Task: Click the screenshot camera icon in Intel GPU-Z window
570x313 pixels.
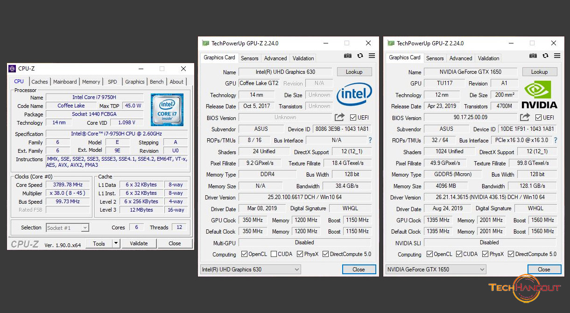Action: [x=348, y=56]
